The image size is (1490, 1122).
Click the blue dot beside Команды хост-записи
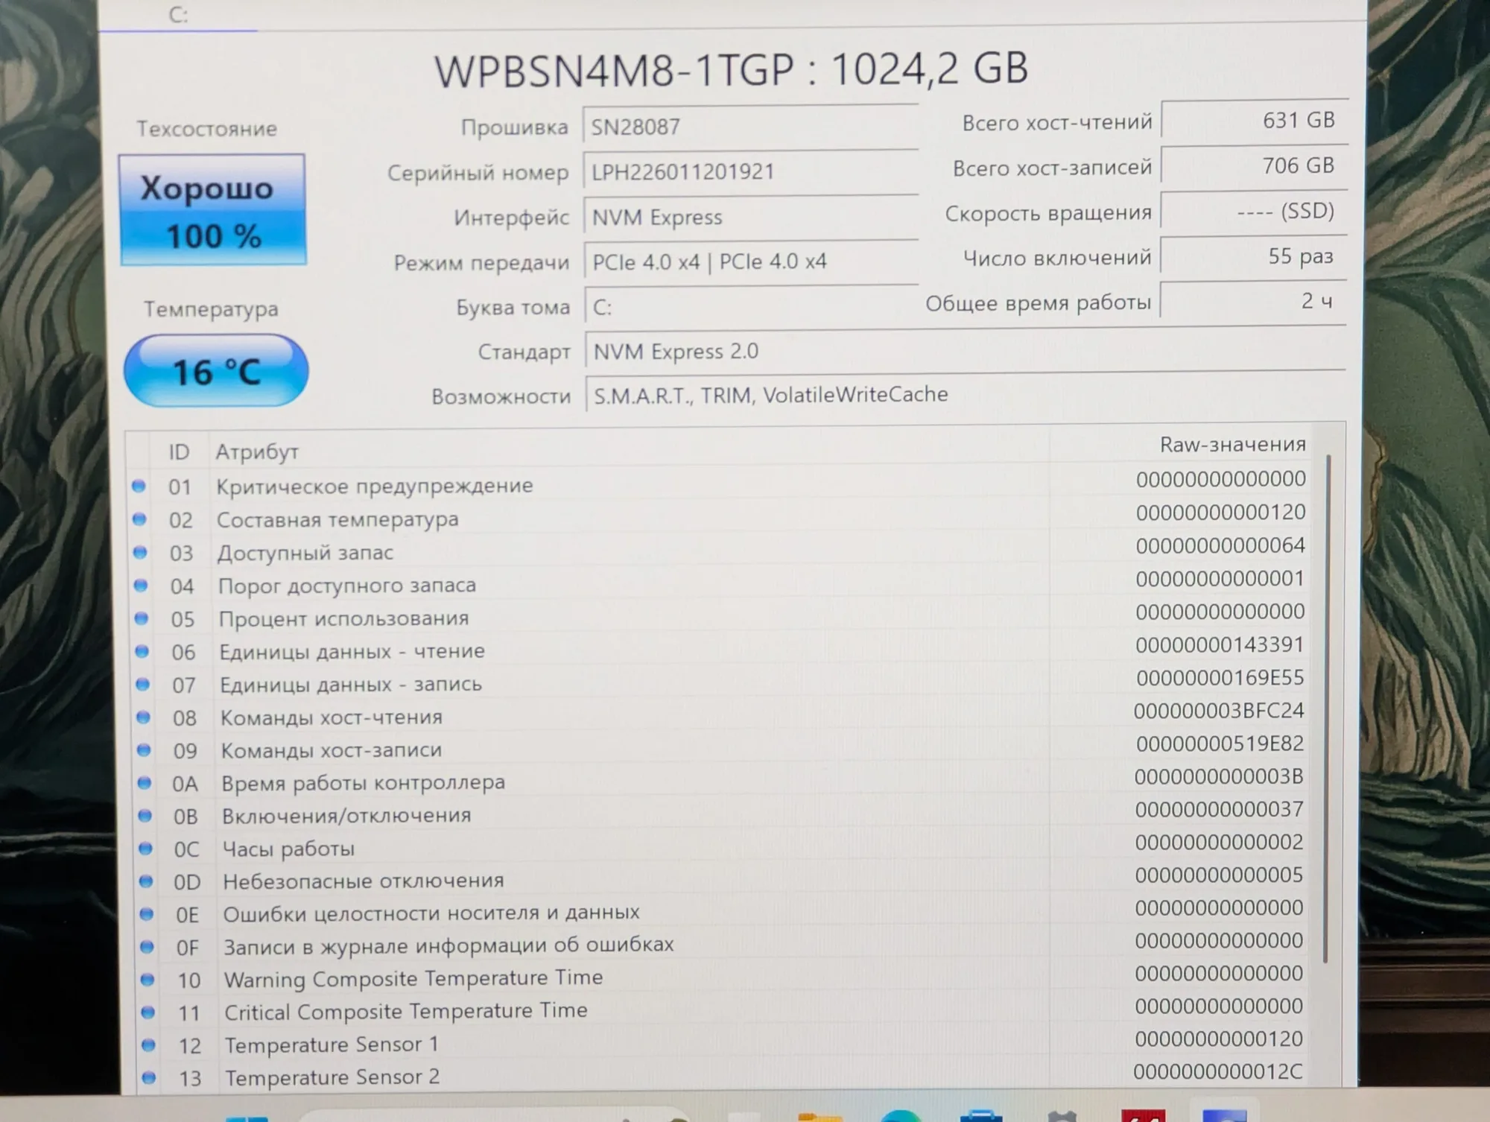pyautogui.click(x=144, y=750)
